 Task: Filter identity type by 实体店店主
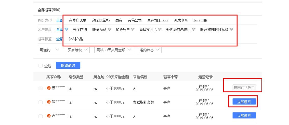77,20
